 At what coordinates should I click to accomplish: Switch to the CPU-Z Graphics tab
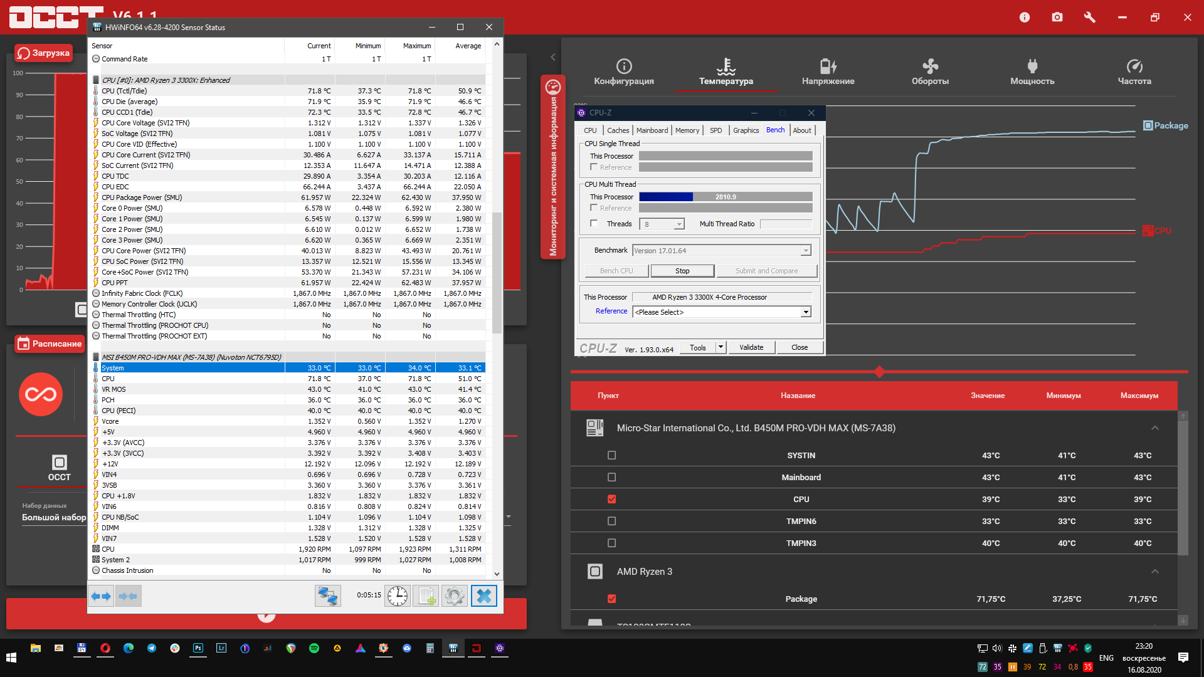(x=746, y=130)
